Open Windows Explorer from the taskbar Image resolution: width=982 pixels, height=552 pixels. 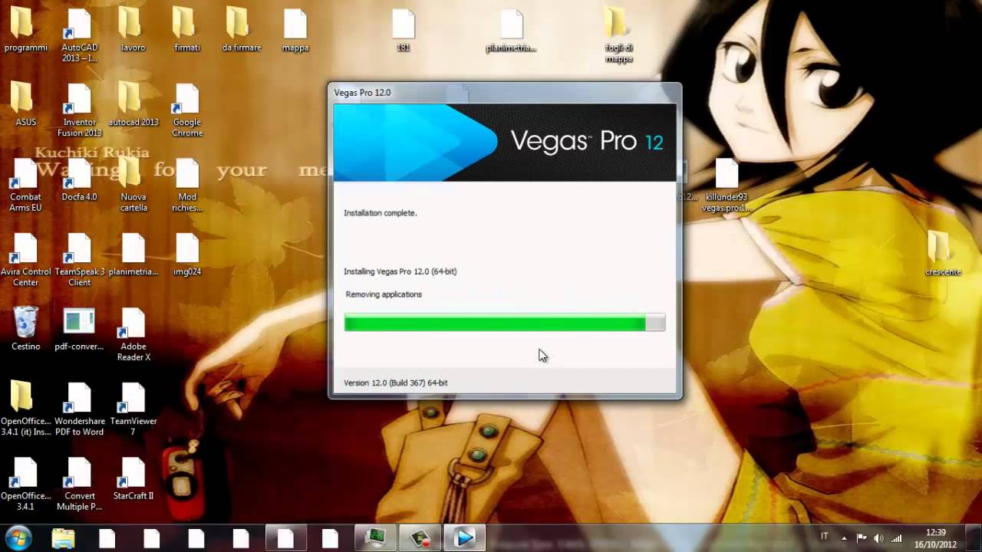click(x=63, y=538)
